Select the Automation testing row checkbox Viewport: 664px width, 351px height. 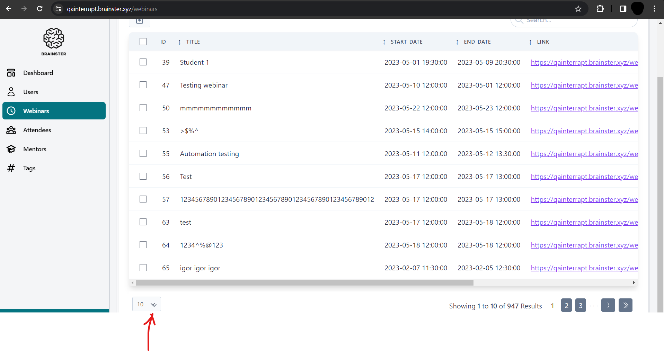(x=143, y=153)
